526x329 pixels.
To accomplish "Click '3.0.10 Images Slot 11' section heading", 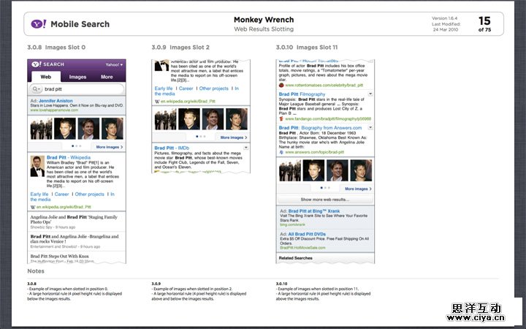I will tap(307, 48).
